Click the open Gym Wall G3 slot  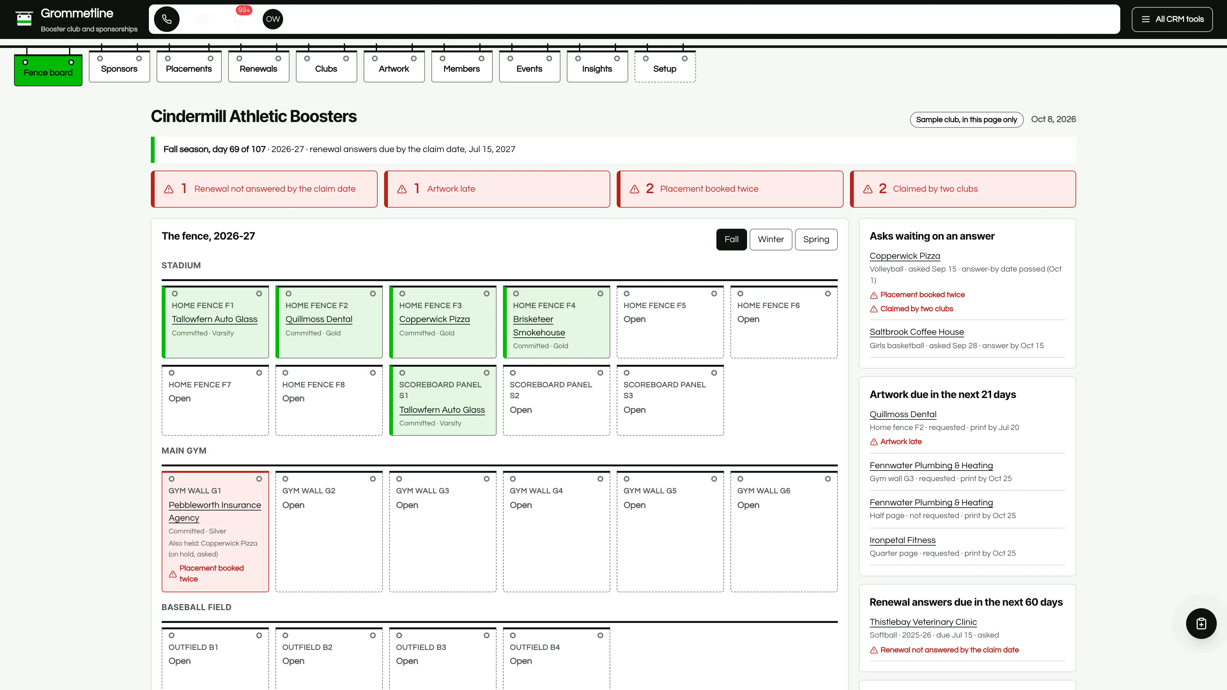point(443,532)
